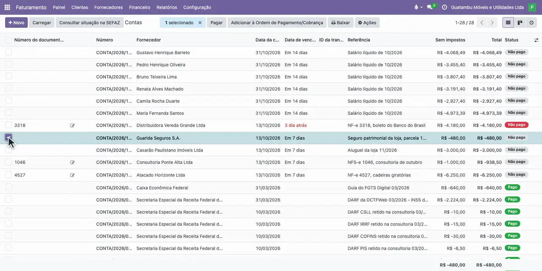Click Consultar situação na SEFAZ
This screenshot has width=542, height=271.
(x=90, y=23)
